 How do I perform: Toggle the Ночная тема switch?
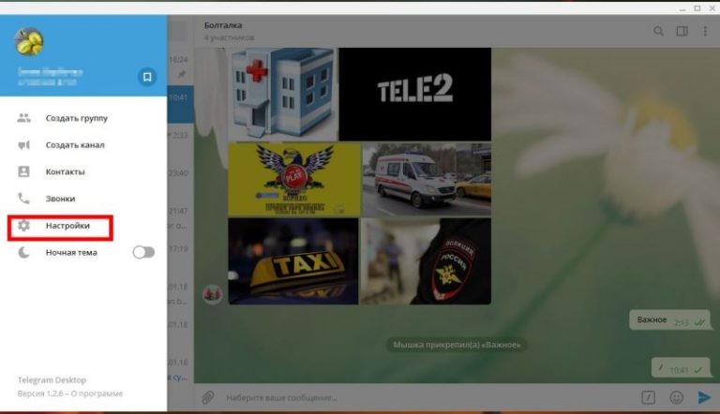coord(143,253)
